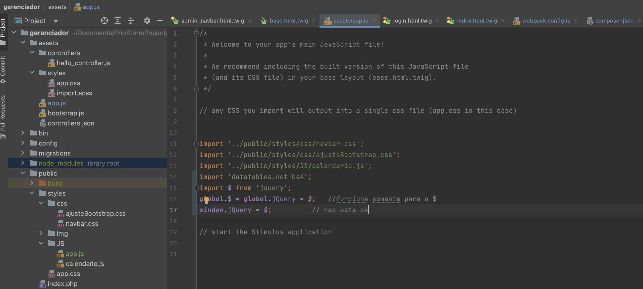This screenshot has height=289, width=643.
Task: Open Project panel settings gear
Action: [147, 21]
